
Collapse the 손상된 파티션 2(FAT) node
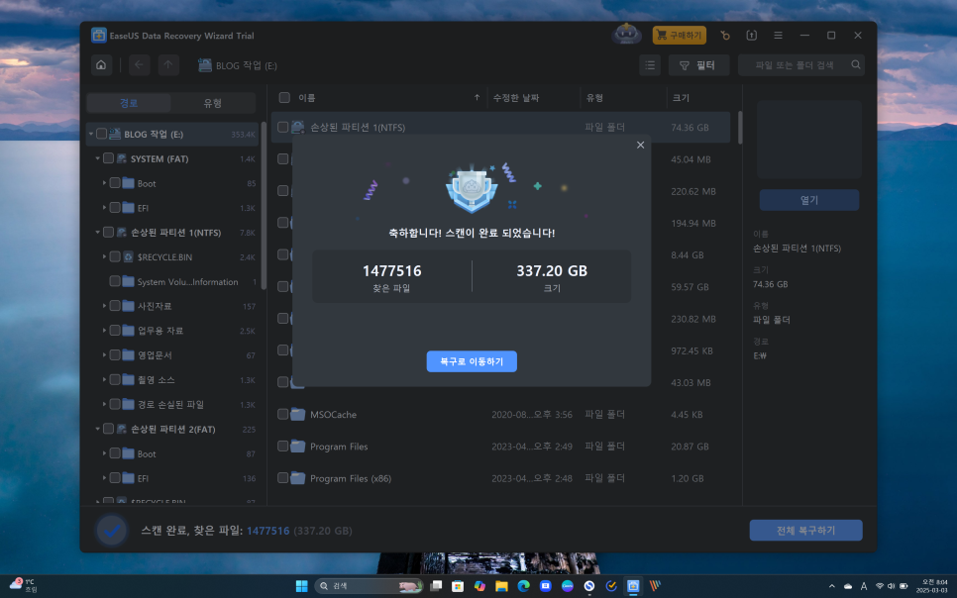pyautogui.click(x=98, y=429)
